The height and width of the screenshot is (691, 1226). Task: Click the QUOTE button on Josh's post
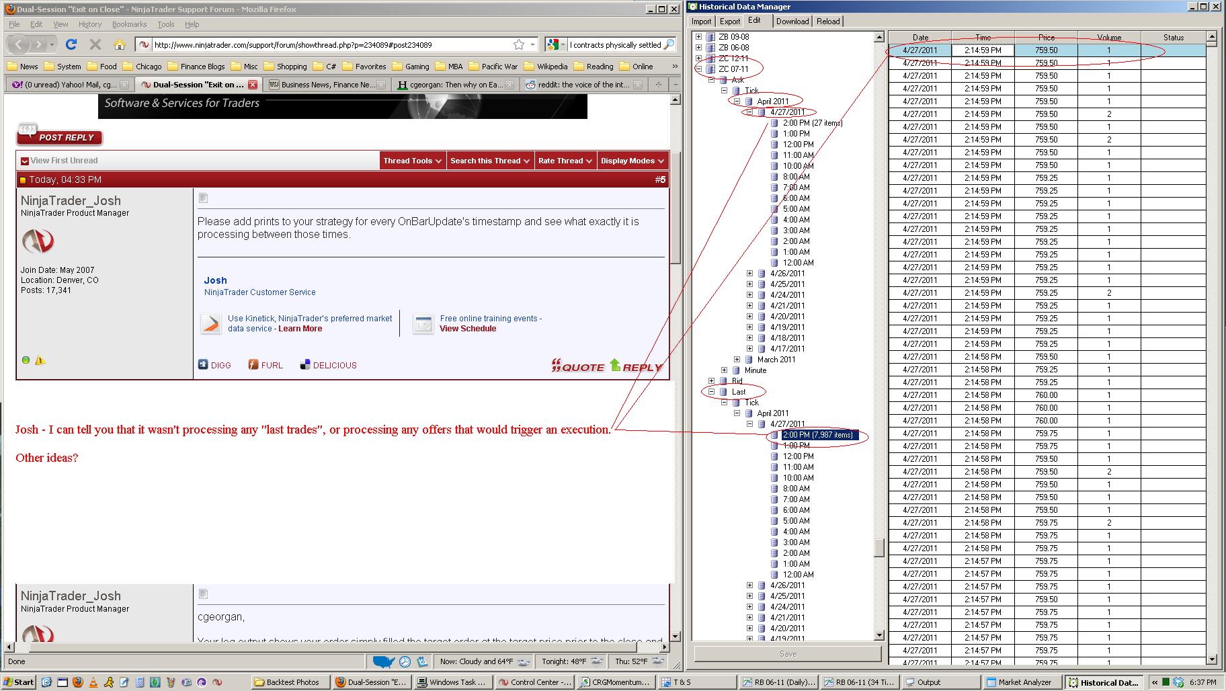578,366
